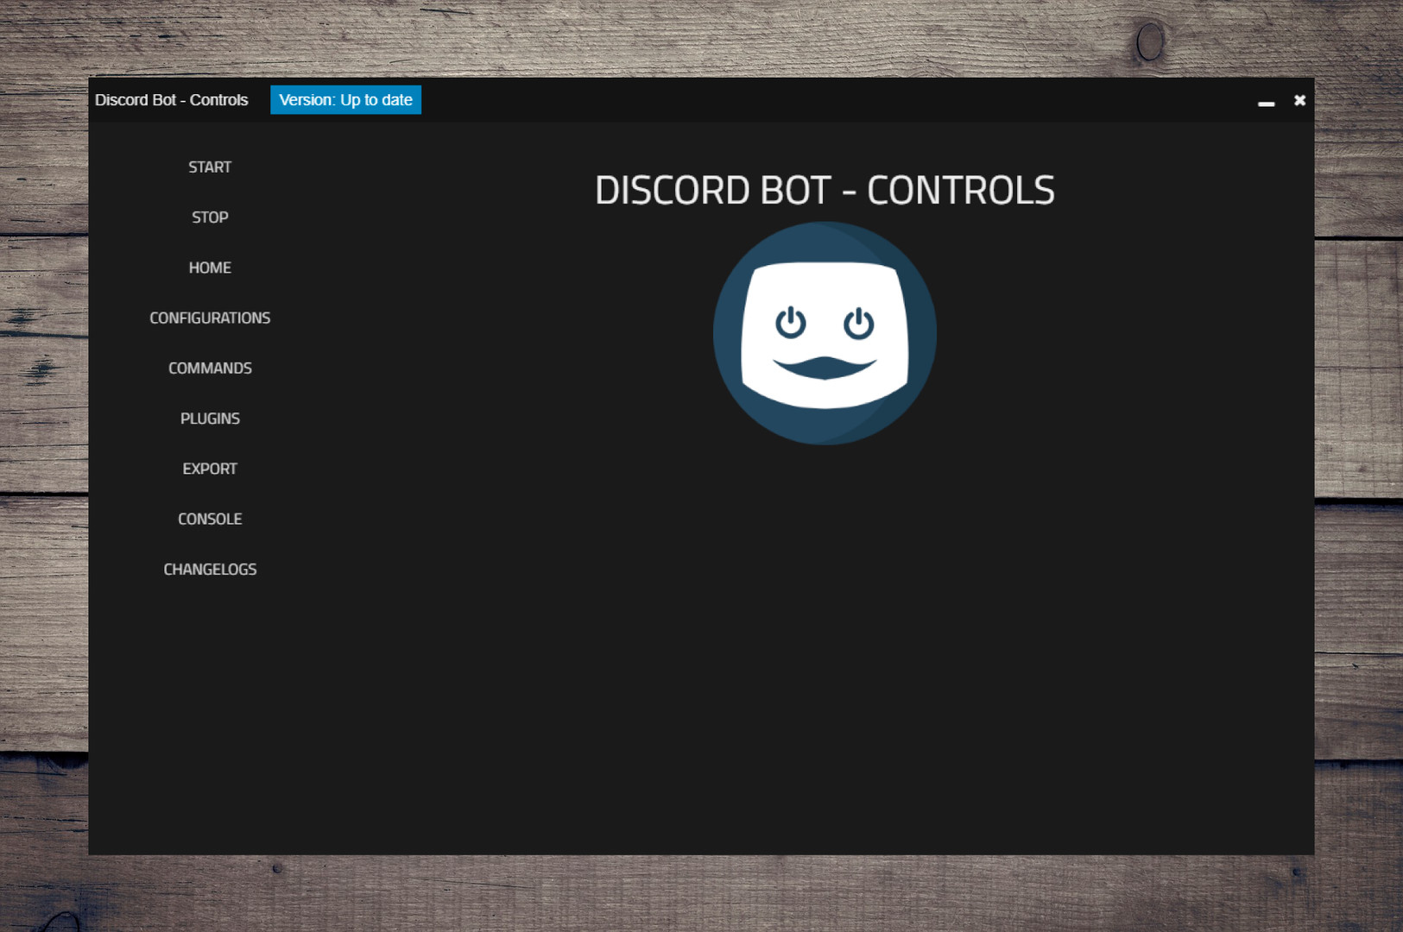Image resolution: width=1403 pixels, height=932 pixels.
Task: Go to the HOME page
Action: pyautogui.click(x=210, y=268)
